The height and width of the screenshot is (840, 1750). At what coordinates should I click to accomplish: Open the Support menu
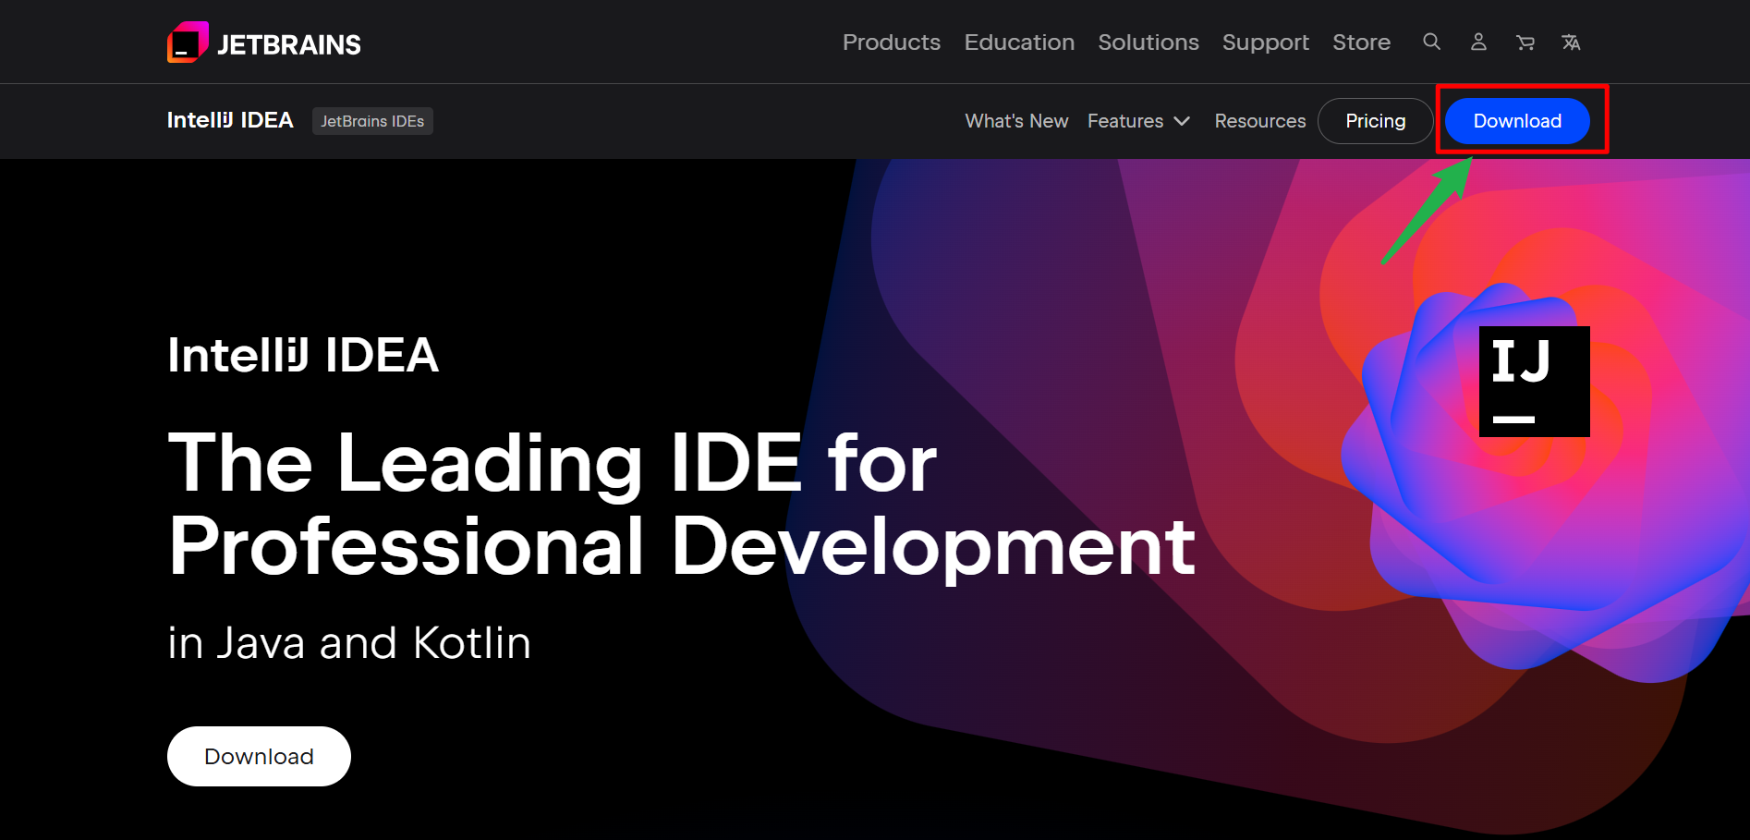click(x=1266, y=43)
